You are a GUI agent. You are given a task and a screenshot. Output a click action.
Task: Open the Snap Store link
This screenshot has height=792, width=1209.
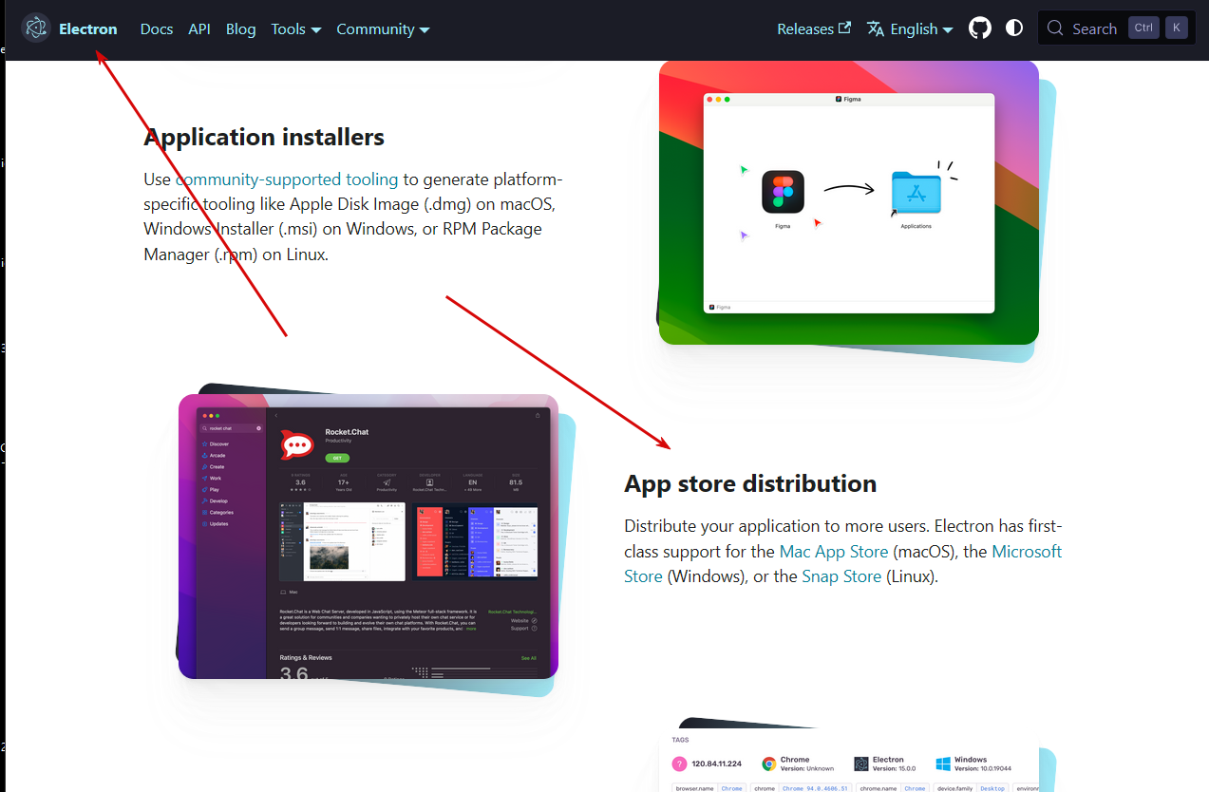(841, 575)
